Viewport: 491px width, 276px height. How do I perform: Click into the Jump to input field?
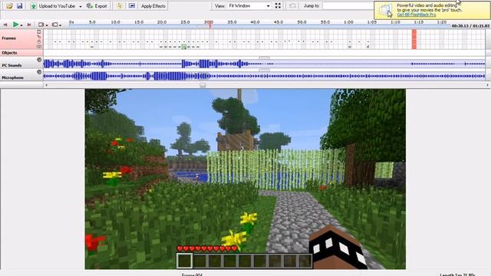coord(348,6)
